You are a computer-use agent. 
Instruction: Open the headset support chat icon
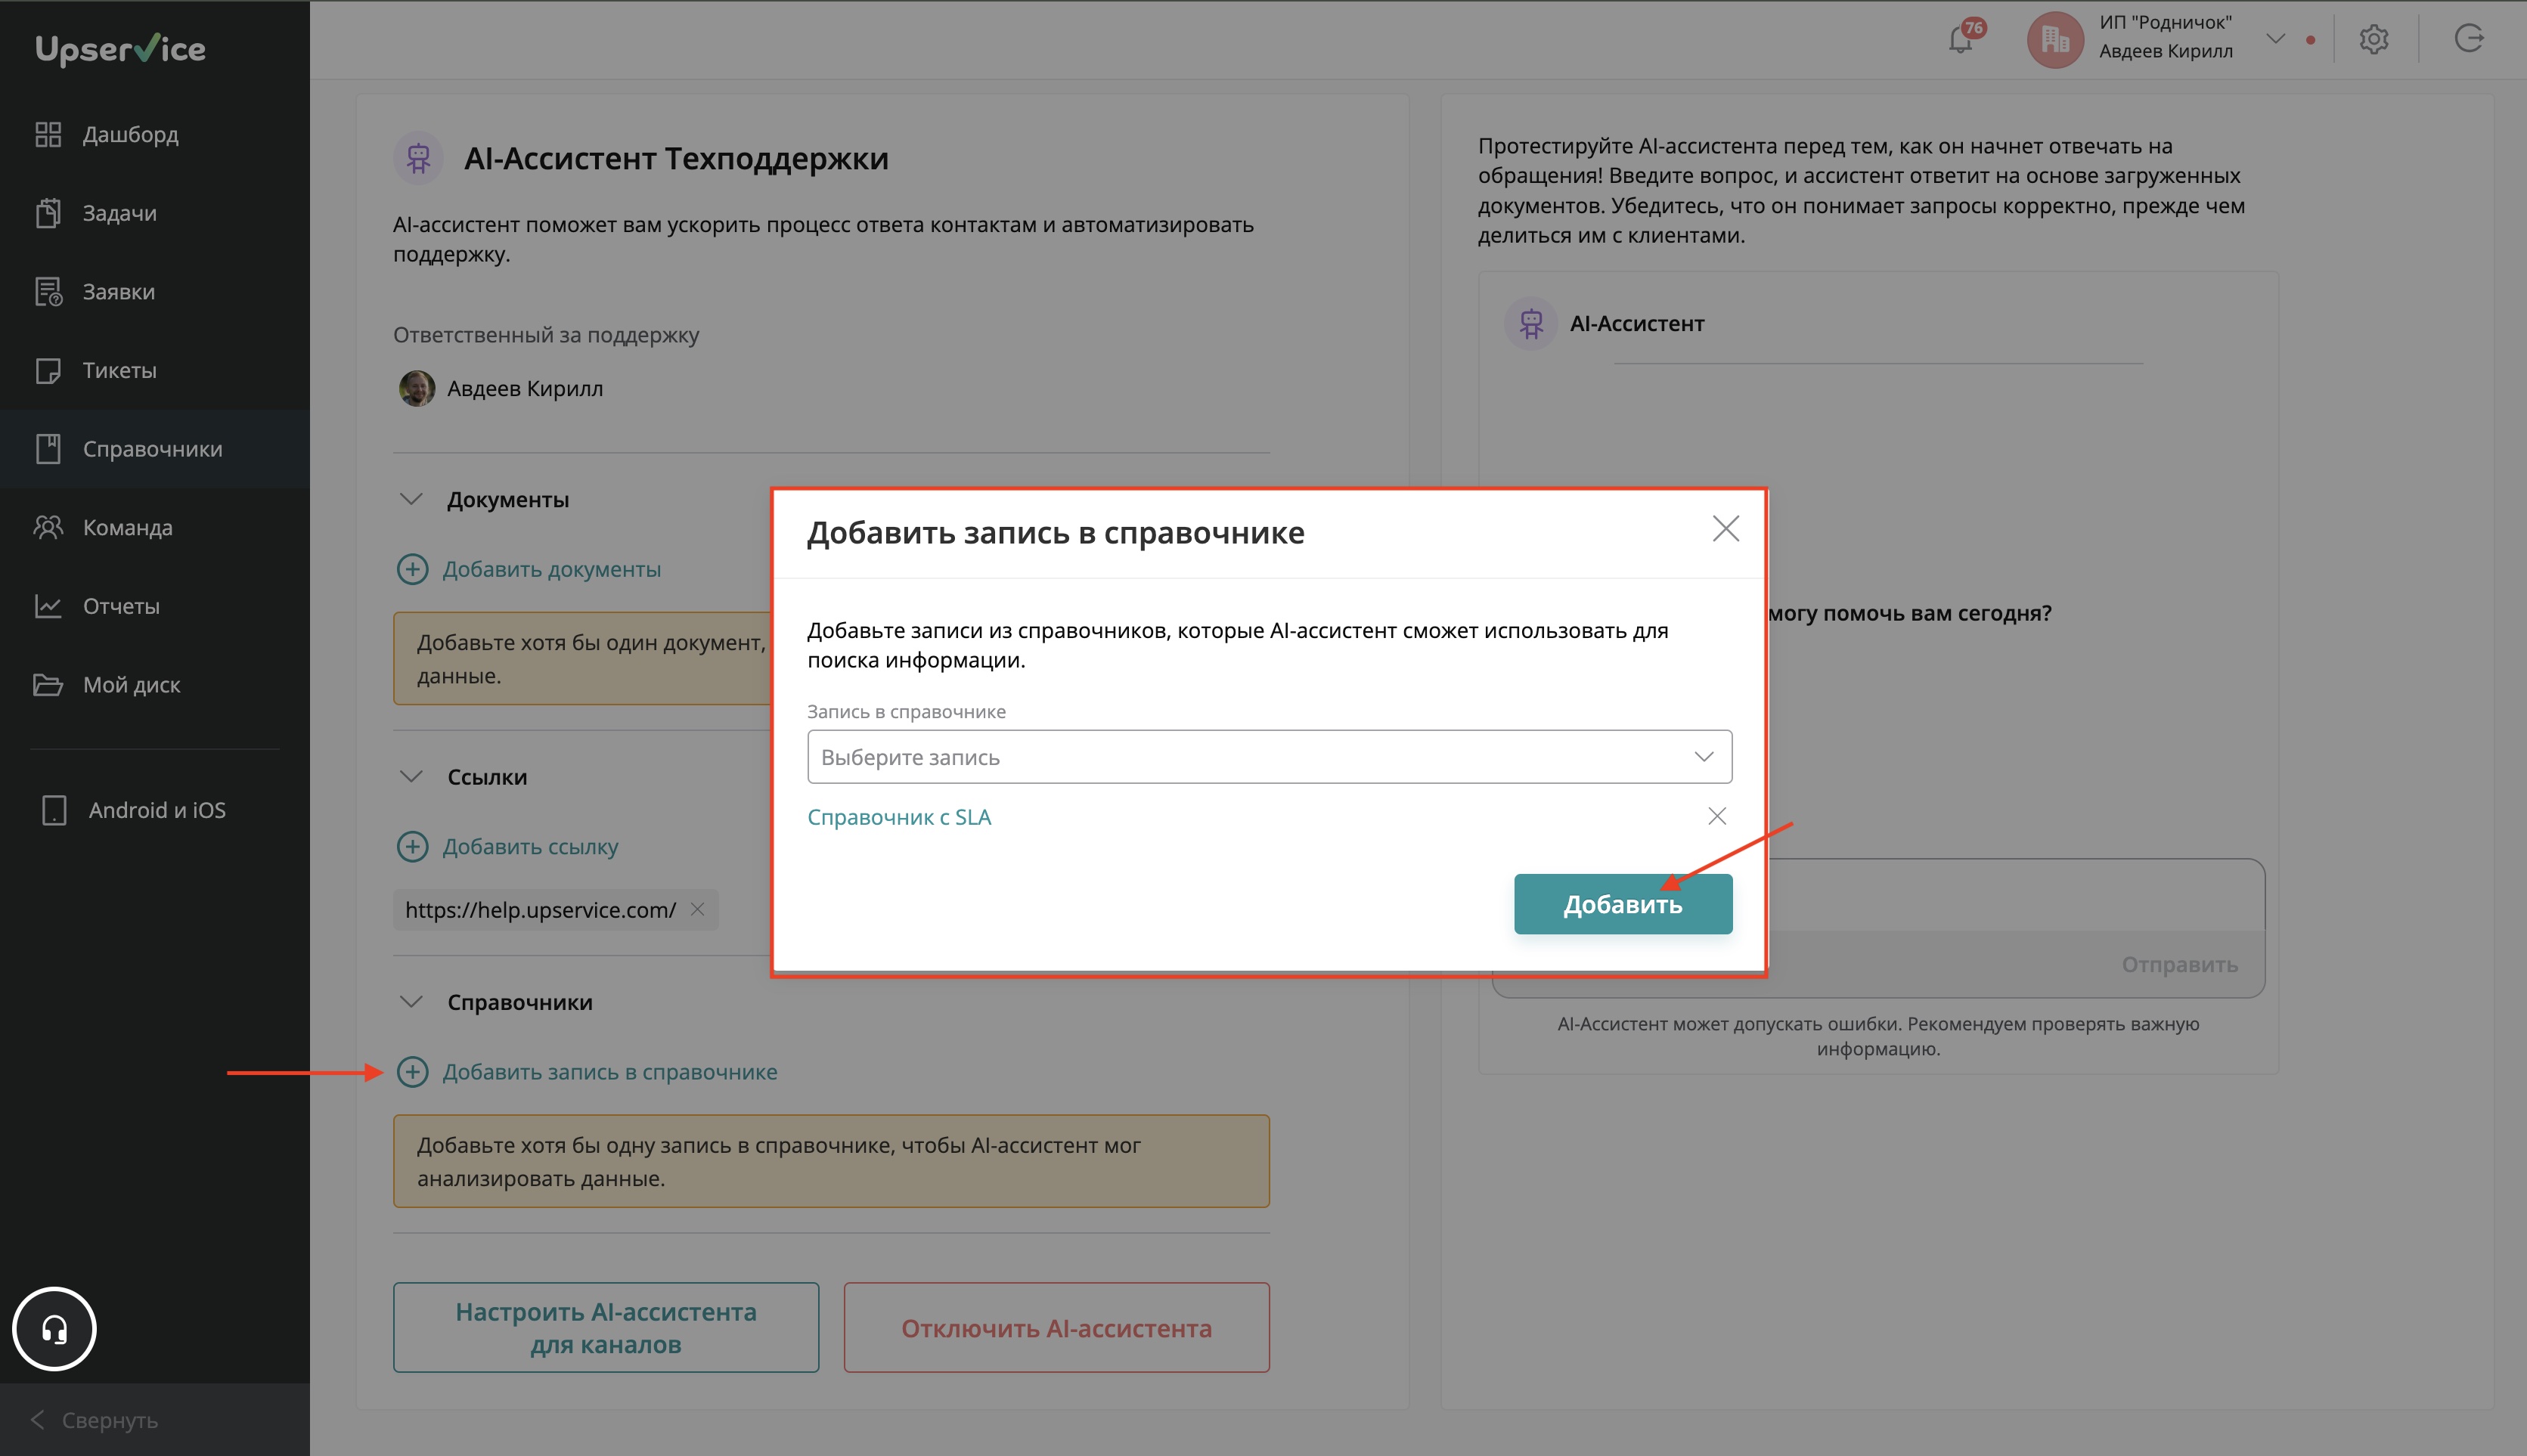tap(54, 1328)
